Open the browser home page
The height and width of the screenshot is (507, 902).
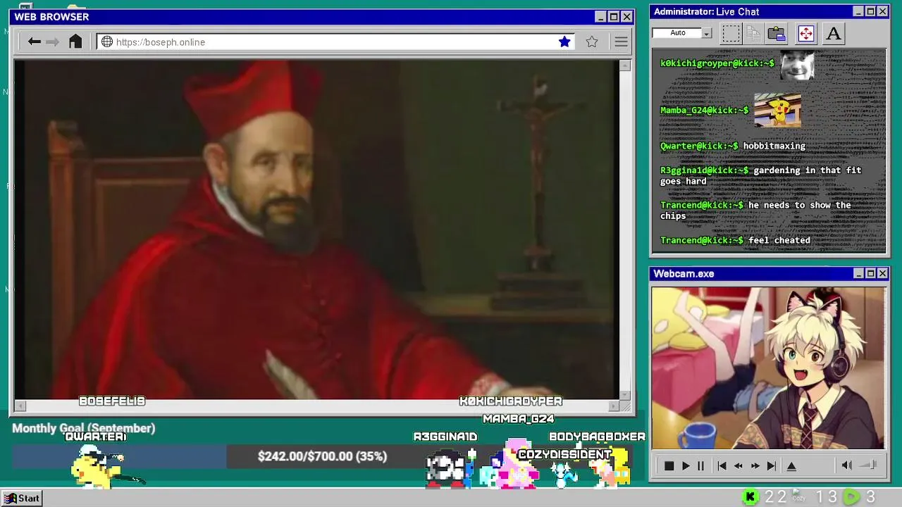coord(75,42)
